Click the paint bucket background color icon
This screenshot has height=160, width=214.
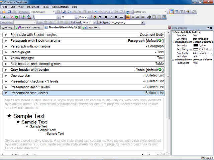(x=100, y=17)
